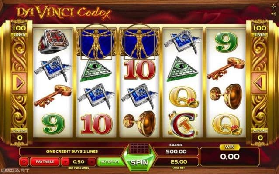Screen dimensions: 279x174
Task: Click the Da Vinci ring symbol
Action: [53, 41]
